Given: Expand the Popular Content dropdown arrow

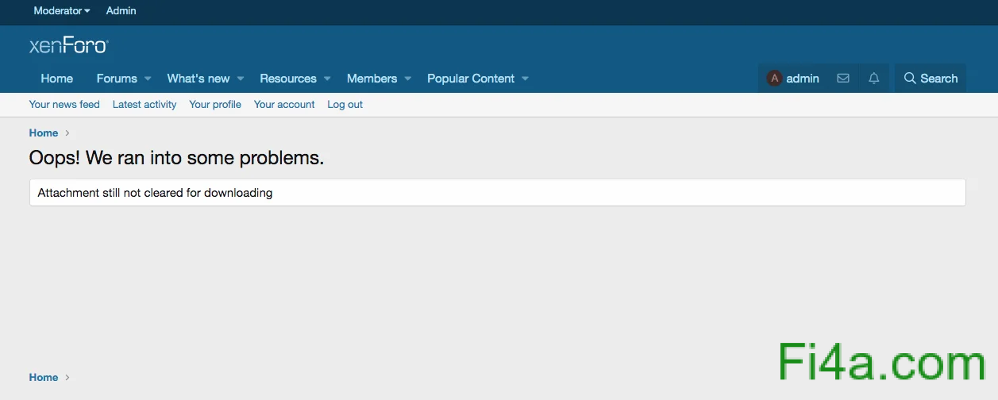Looking at the screenshot, I should [x=526, y=79].
